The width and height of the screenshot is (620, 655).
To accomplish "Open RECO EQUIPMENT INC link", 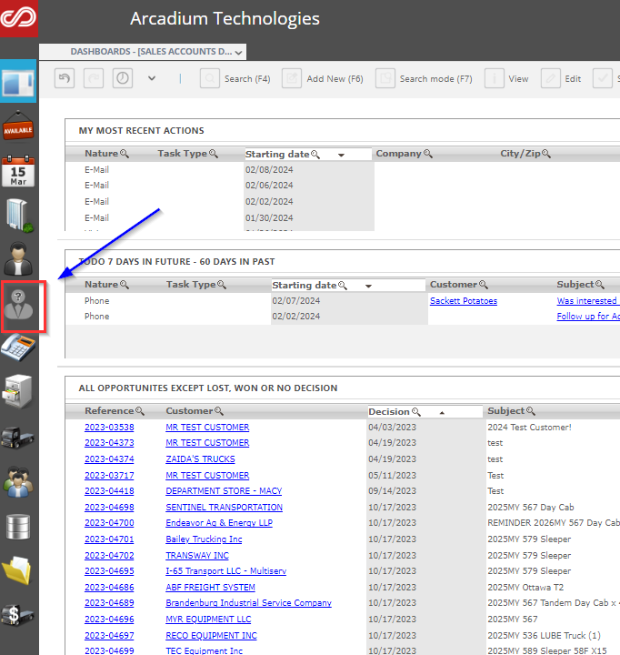I will click(x=211, y=635).
